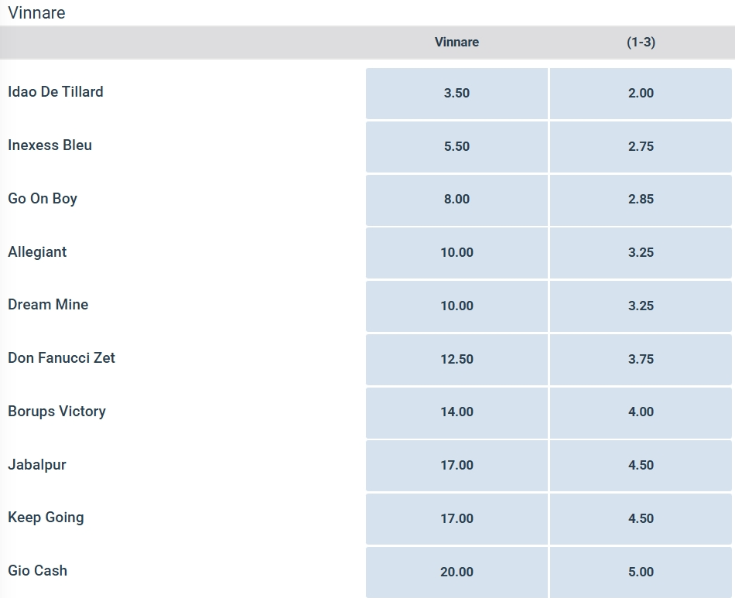The image size is (735, 598).
Task: Click Allegiant winner odds 10.00
Action: [x=456, y=253]
